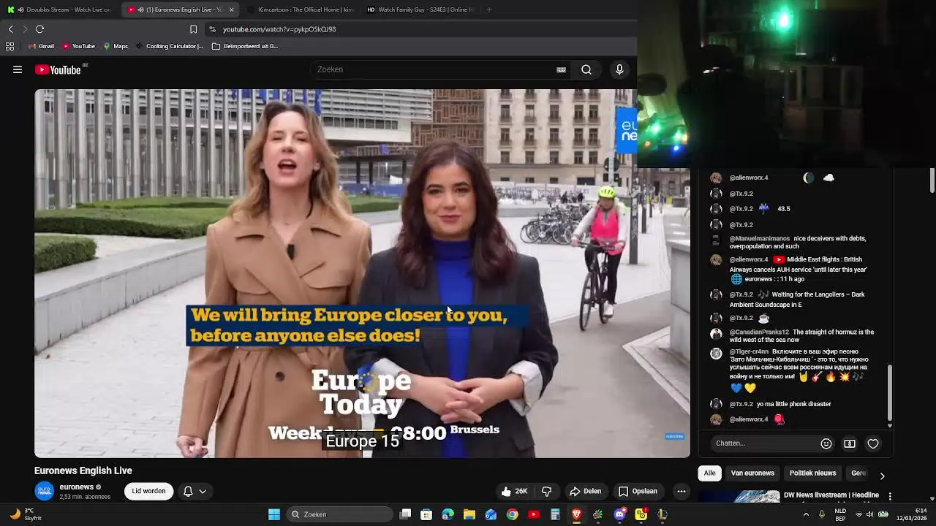Open the Maps bookmark
The height and width of the screenshot is (526, 936).
coord(116,46)
